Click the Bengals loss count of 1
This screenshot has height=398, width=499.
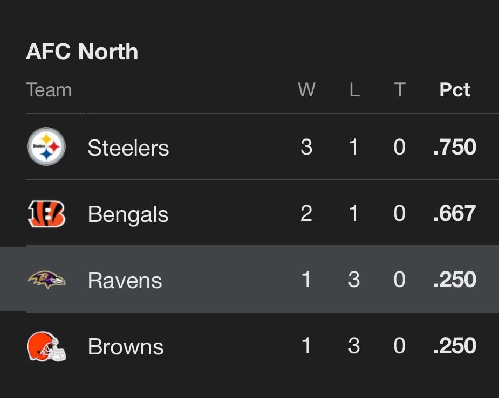[354, 213]
